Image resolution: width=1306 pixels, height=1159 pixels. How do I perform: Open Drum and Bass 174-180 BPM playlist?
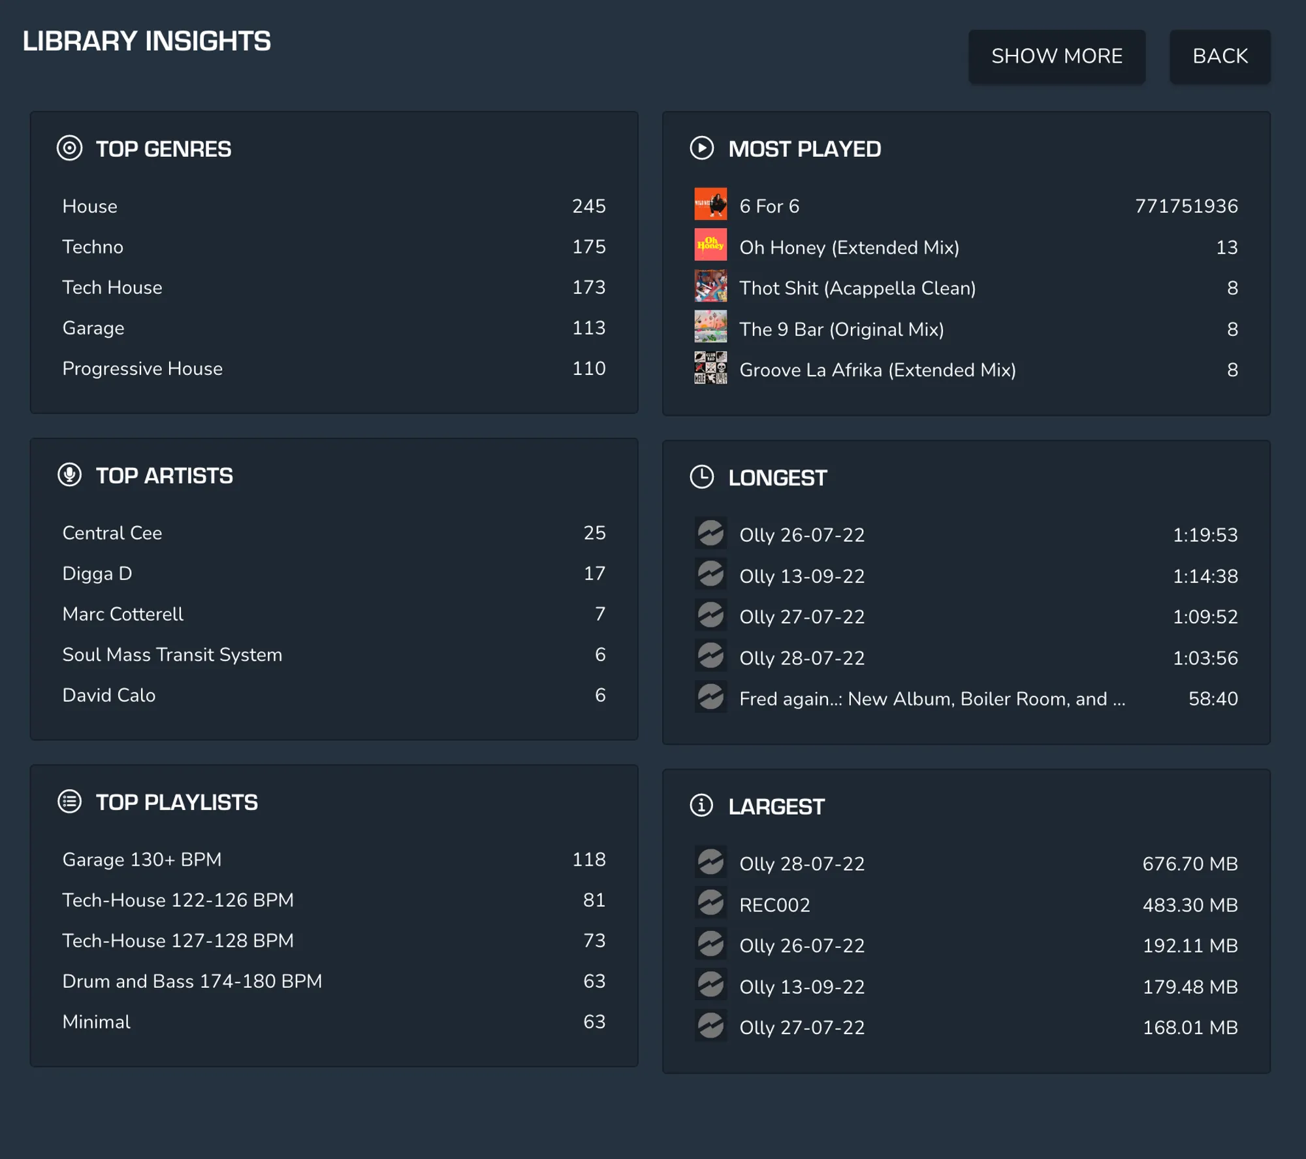tap(192, 981)
